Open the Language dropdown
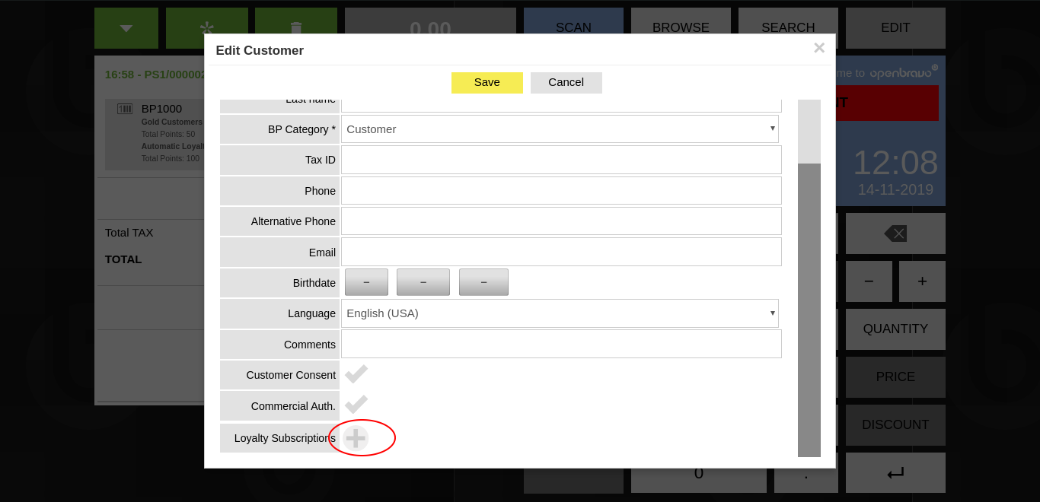This screenshot has width=1040, height=502. [560, 313]
